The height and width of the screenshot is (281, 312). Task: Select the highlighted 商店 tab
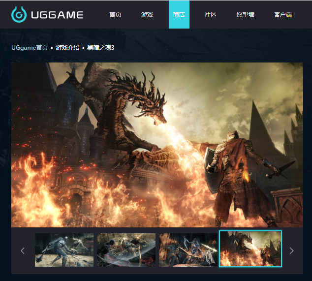pyautogui.click(x=179, y=15)
